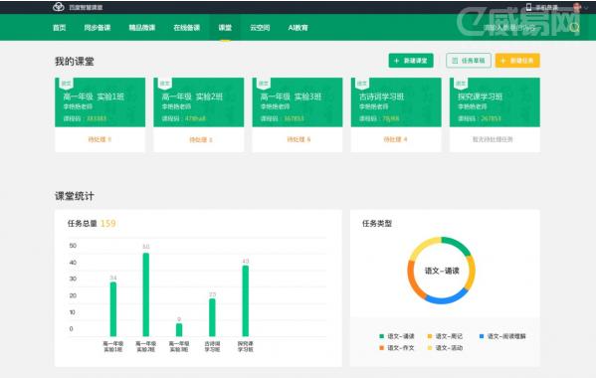Switch to the 在线备课 nav tab

pos(187,27)
